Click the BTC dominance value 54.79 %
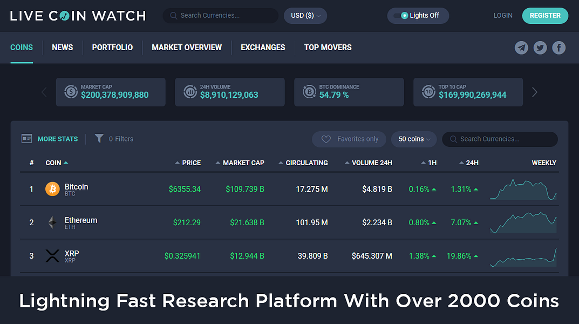The image size is (579, 324). [334, 95]
